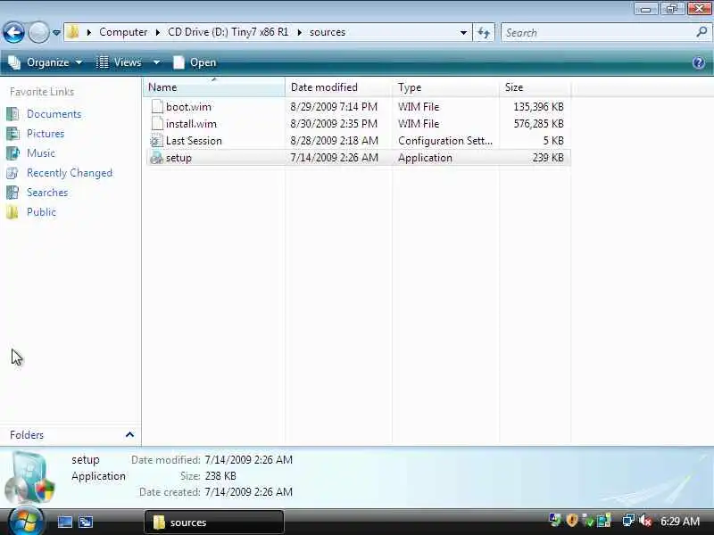714x535 pixels.
Task: Expand arrow before sources breadcrumb
Action: [299, 32]
